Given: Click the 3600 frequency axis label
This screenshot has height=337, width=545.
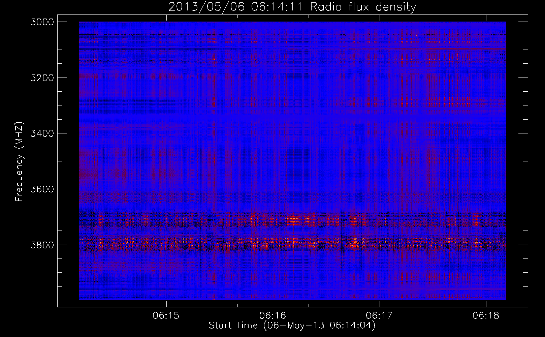Looking at the screenshot, I should tap(42, 189).
